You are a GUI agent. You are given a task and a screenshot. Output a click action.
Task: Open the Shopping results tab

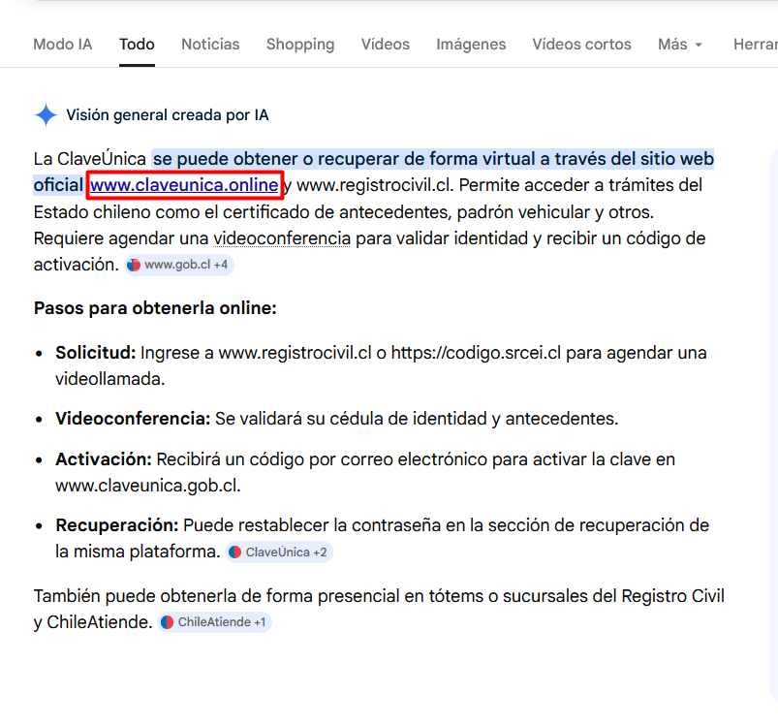pos(299,44)
